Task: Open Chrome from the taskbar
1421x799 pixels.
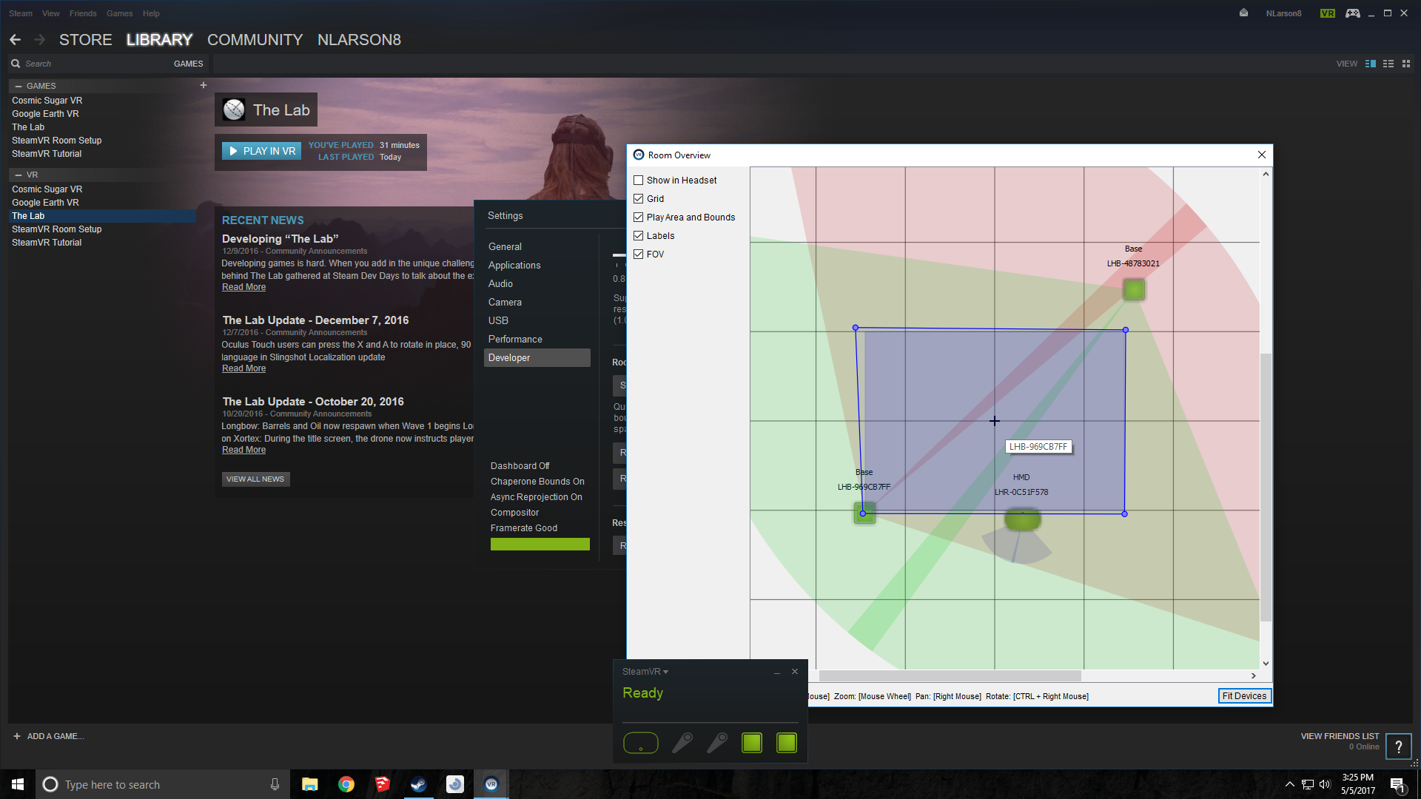Action: pyautogui.click(x=346, y=784)
